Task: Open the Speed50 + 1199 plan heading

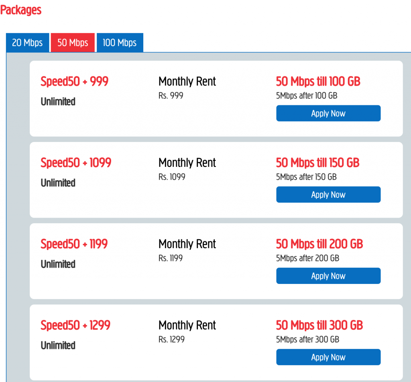Action: [x=74, y=244]
